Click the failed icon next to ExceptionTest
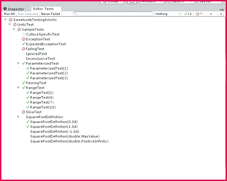This screenshot has height=181, width=227. 23,39
